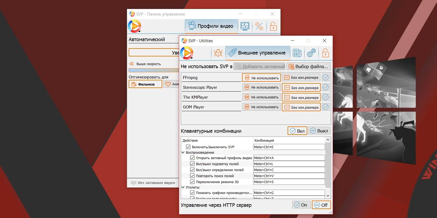Open performance monitor tab in control panel
437x218 pixels.
[245, 26]
